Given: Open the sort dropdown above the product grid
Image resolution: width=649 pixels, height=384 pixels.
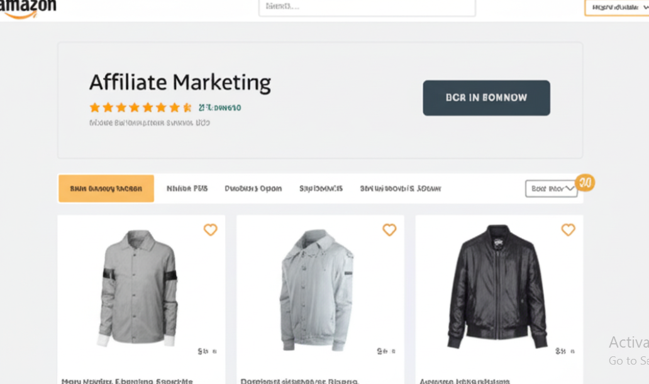Looking at the screenshot, I should point(551,188).
